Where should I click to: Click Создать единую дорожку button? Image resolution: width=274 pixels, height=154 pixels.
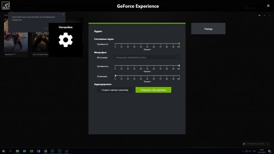pos(115,90)
